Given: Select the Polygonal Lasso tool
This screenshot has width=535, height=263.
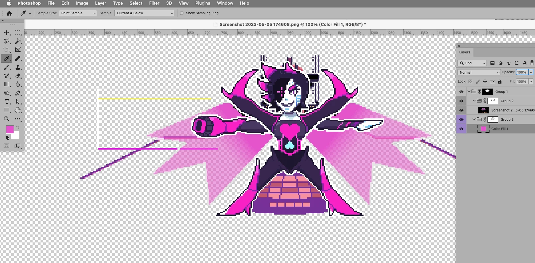Looking at the screenshot, I should point(7,41).
